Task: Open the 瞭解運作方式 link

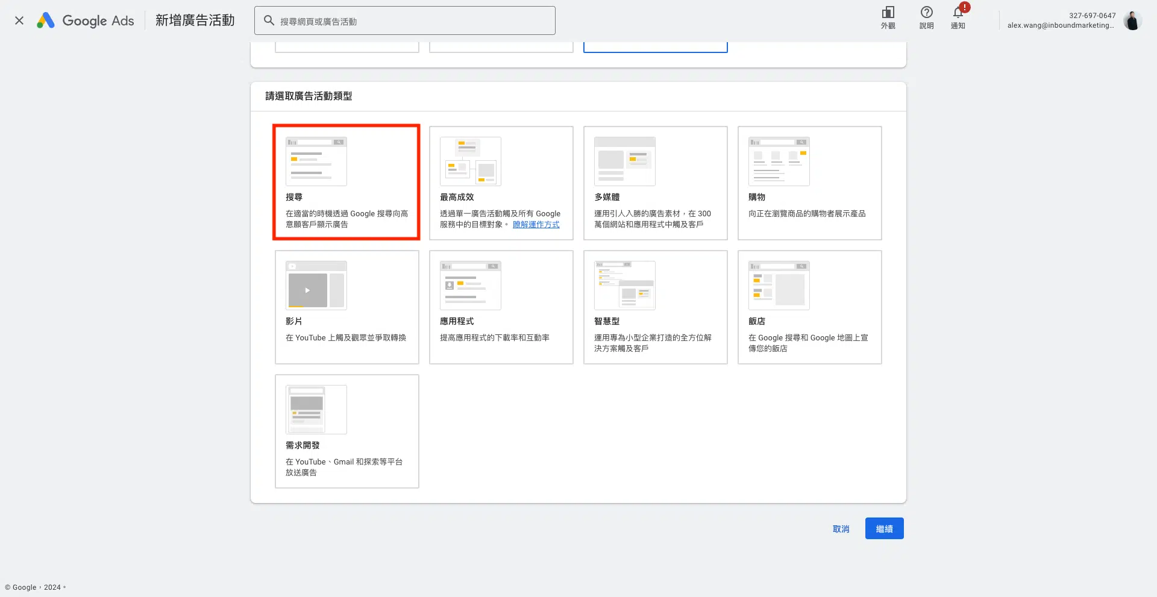Action: point(536,224)
